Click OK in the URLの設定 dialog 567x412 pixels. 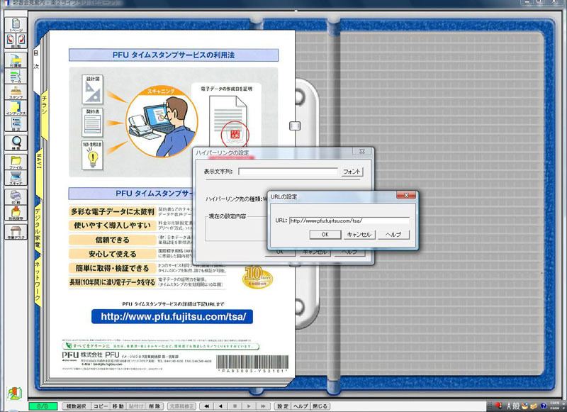[x=325, y=235]
